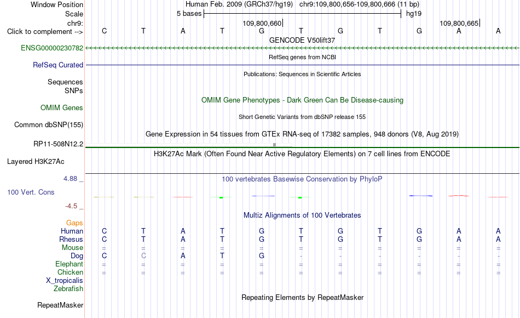Select the Dog species label
The width and height of the screenshot is (520, 318).
tap(77, 256)
